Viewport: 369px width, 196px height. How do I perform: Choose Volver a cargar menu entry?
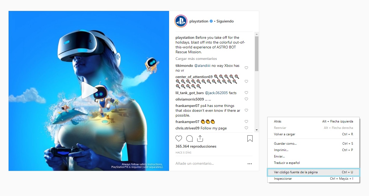click(x=313, y=134)
